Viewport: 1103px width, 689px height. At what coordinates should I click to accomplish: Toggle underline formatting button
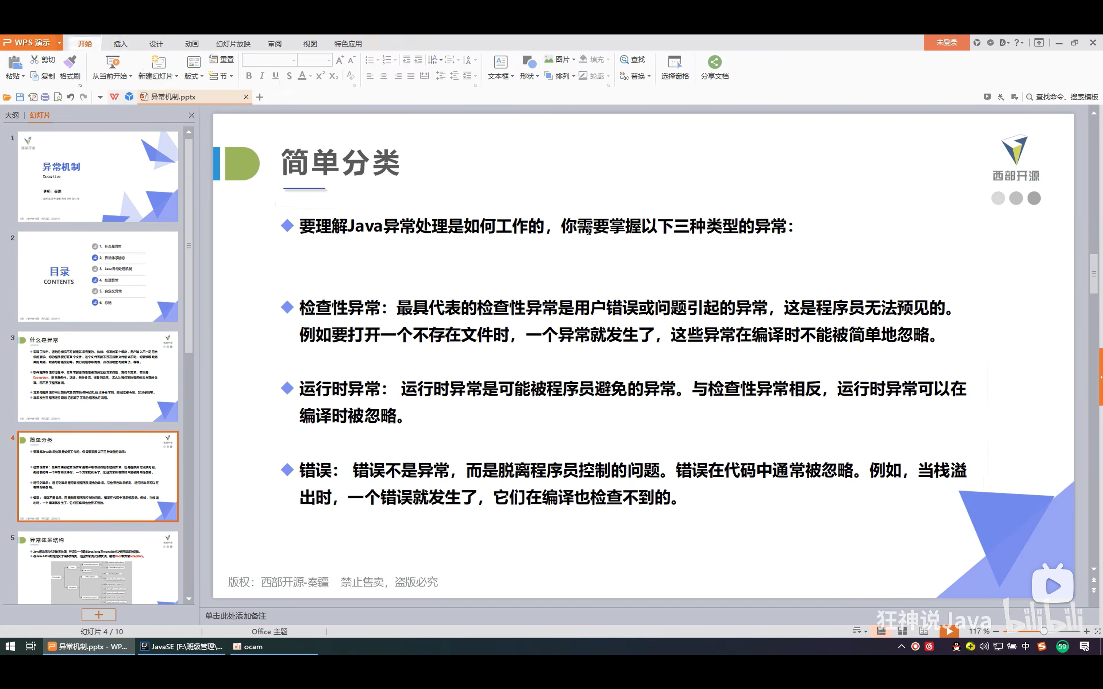click(275, 76)
